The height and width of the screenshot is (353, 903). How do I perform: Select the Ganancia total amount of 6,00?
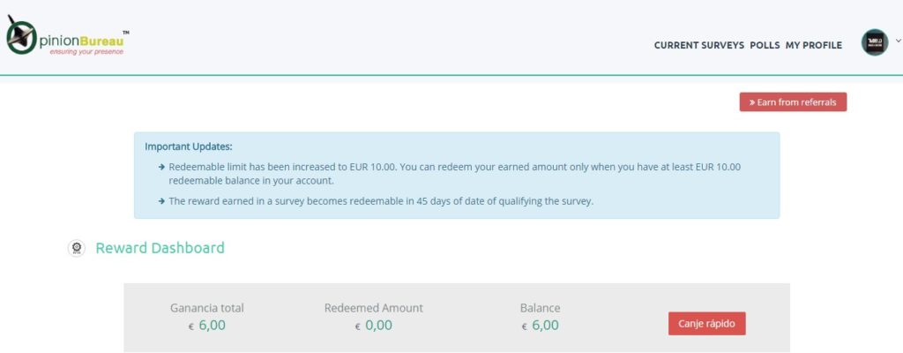212,326
